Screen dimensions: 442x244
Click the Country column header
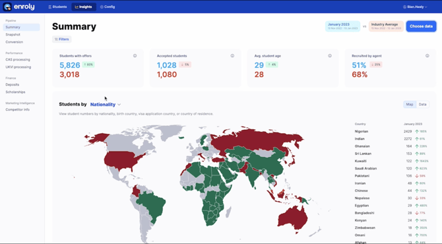click(360, 124)
